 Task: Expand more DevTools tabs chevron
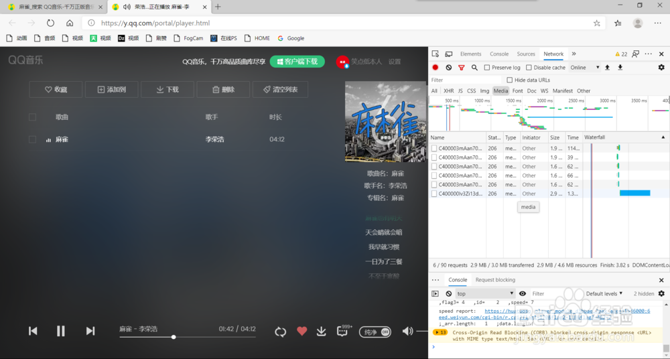[x=574, y=54]
